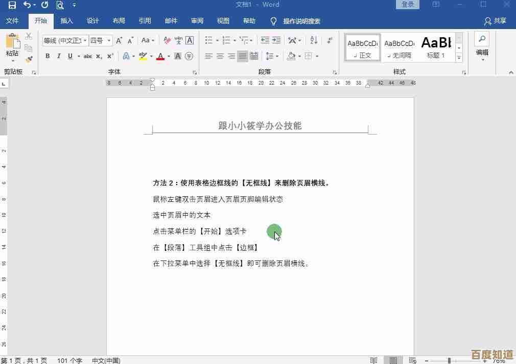Toggle Italic formatting

59,56
